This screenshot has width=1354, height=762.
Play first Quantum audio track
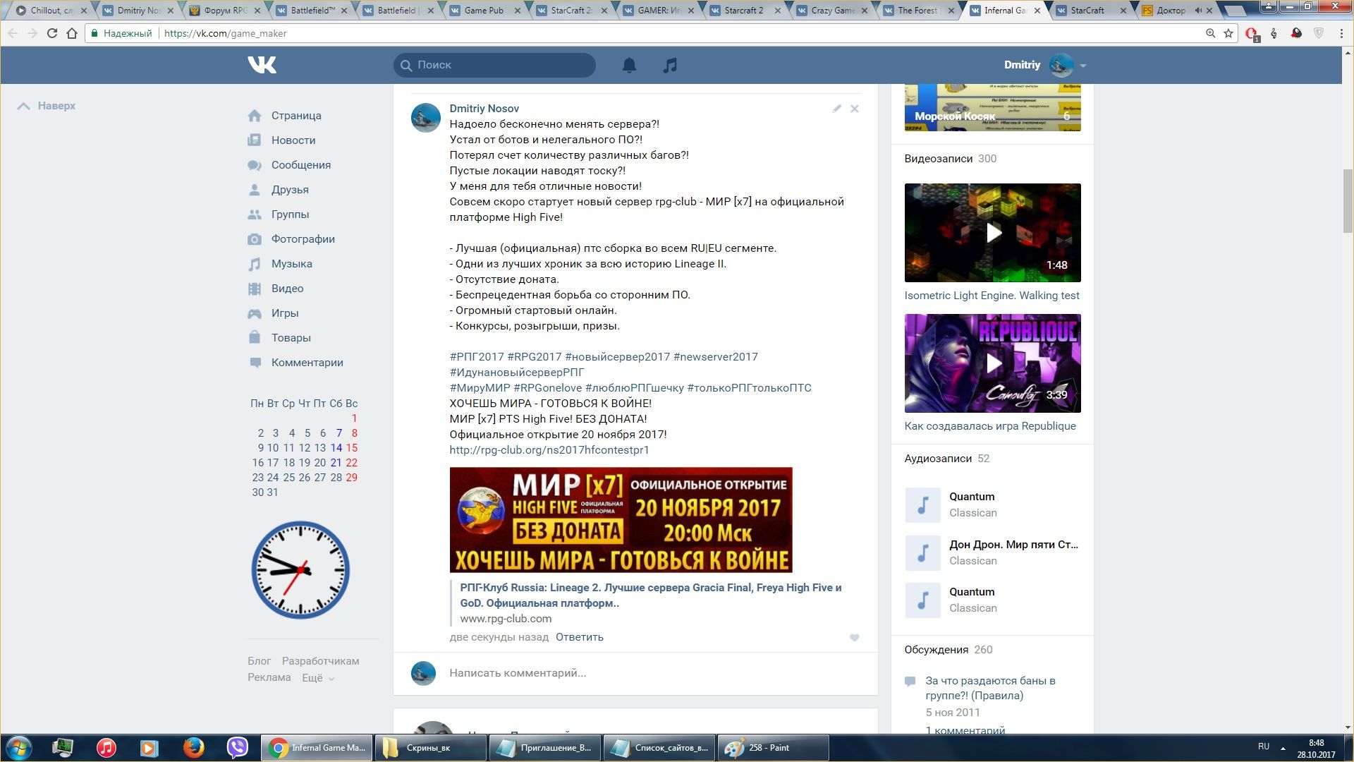pyautogui.click(x=922, y=505)
